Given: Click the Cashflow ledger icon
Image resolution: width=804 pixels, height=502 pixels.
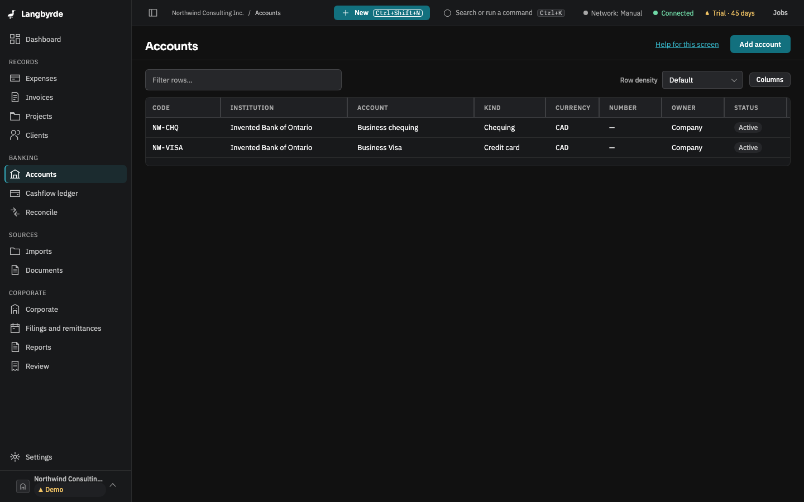Looking at the screenshot, I should pos(15,193).
